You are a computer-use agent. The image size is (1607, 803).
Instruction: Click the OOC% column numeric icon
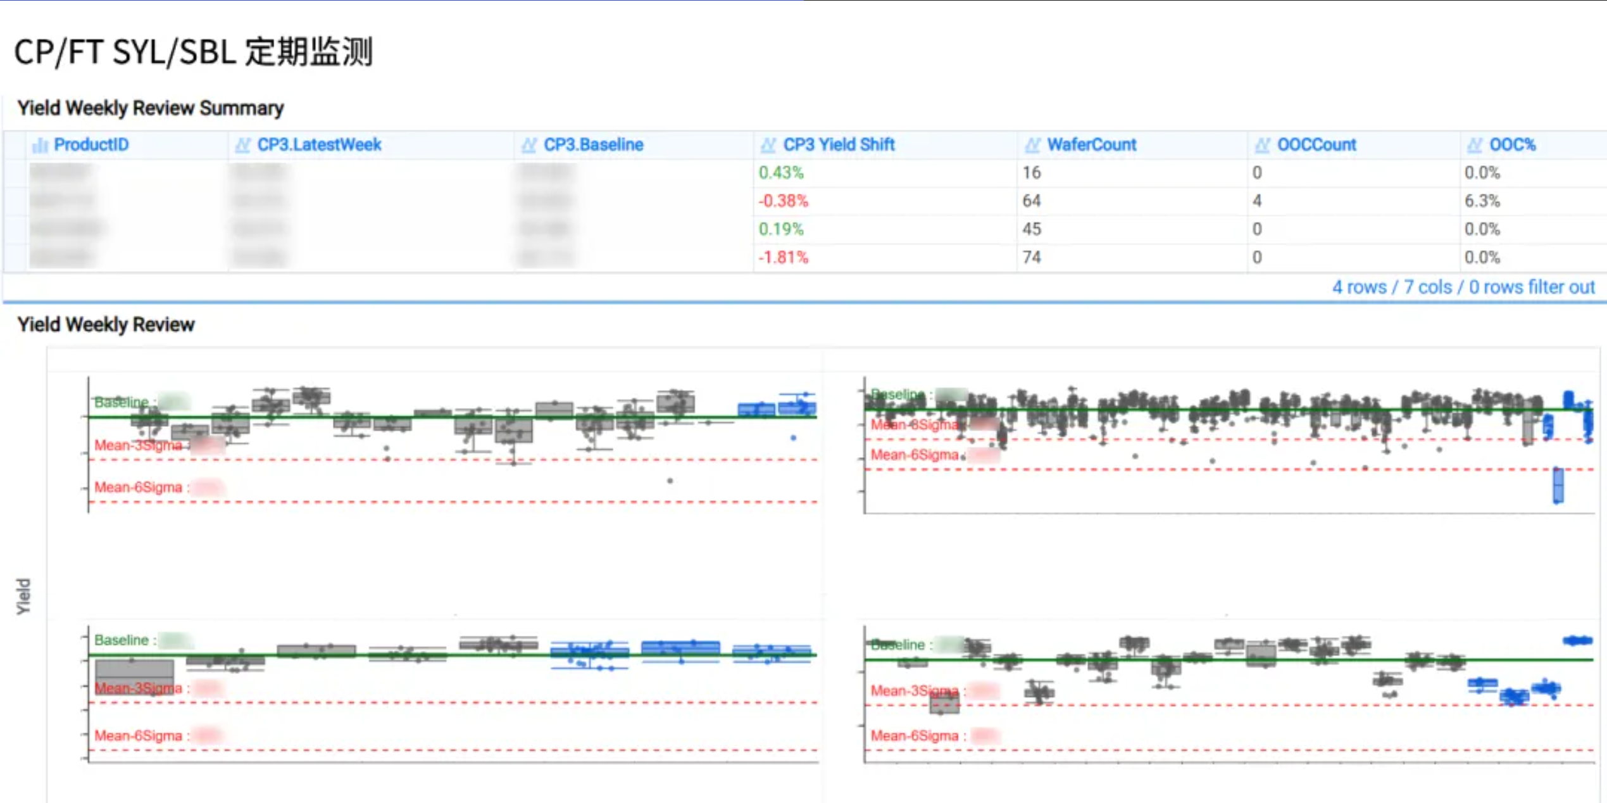(x=1474, y=145)
